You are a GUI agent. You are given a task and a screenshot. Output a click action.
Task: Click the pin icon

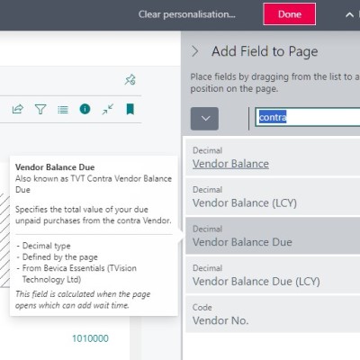pyautogui.click(x=130, y=80)
